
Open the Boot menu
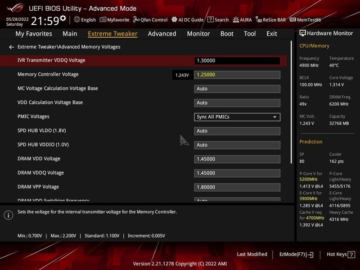(227, 33)
